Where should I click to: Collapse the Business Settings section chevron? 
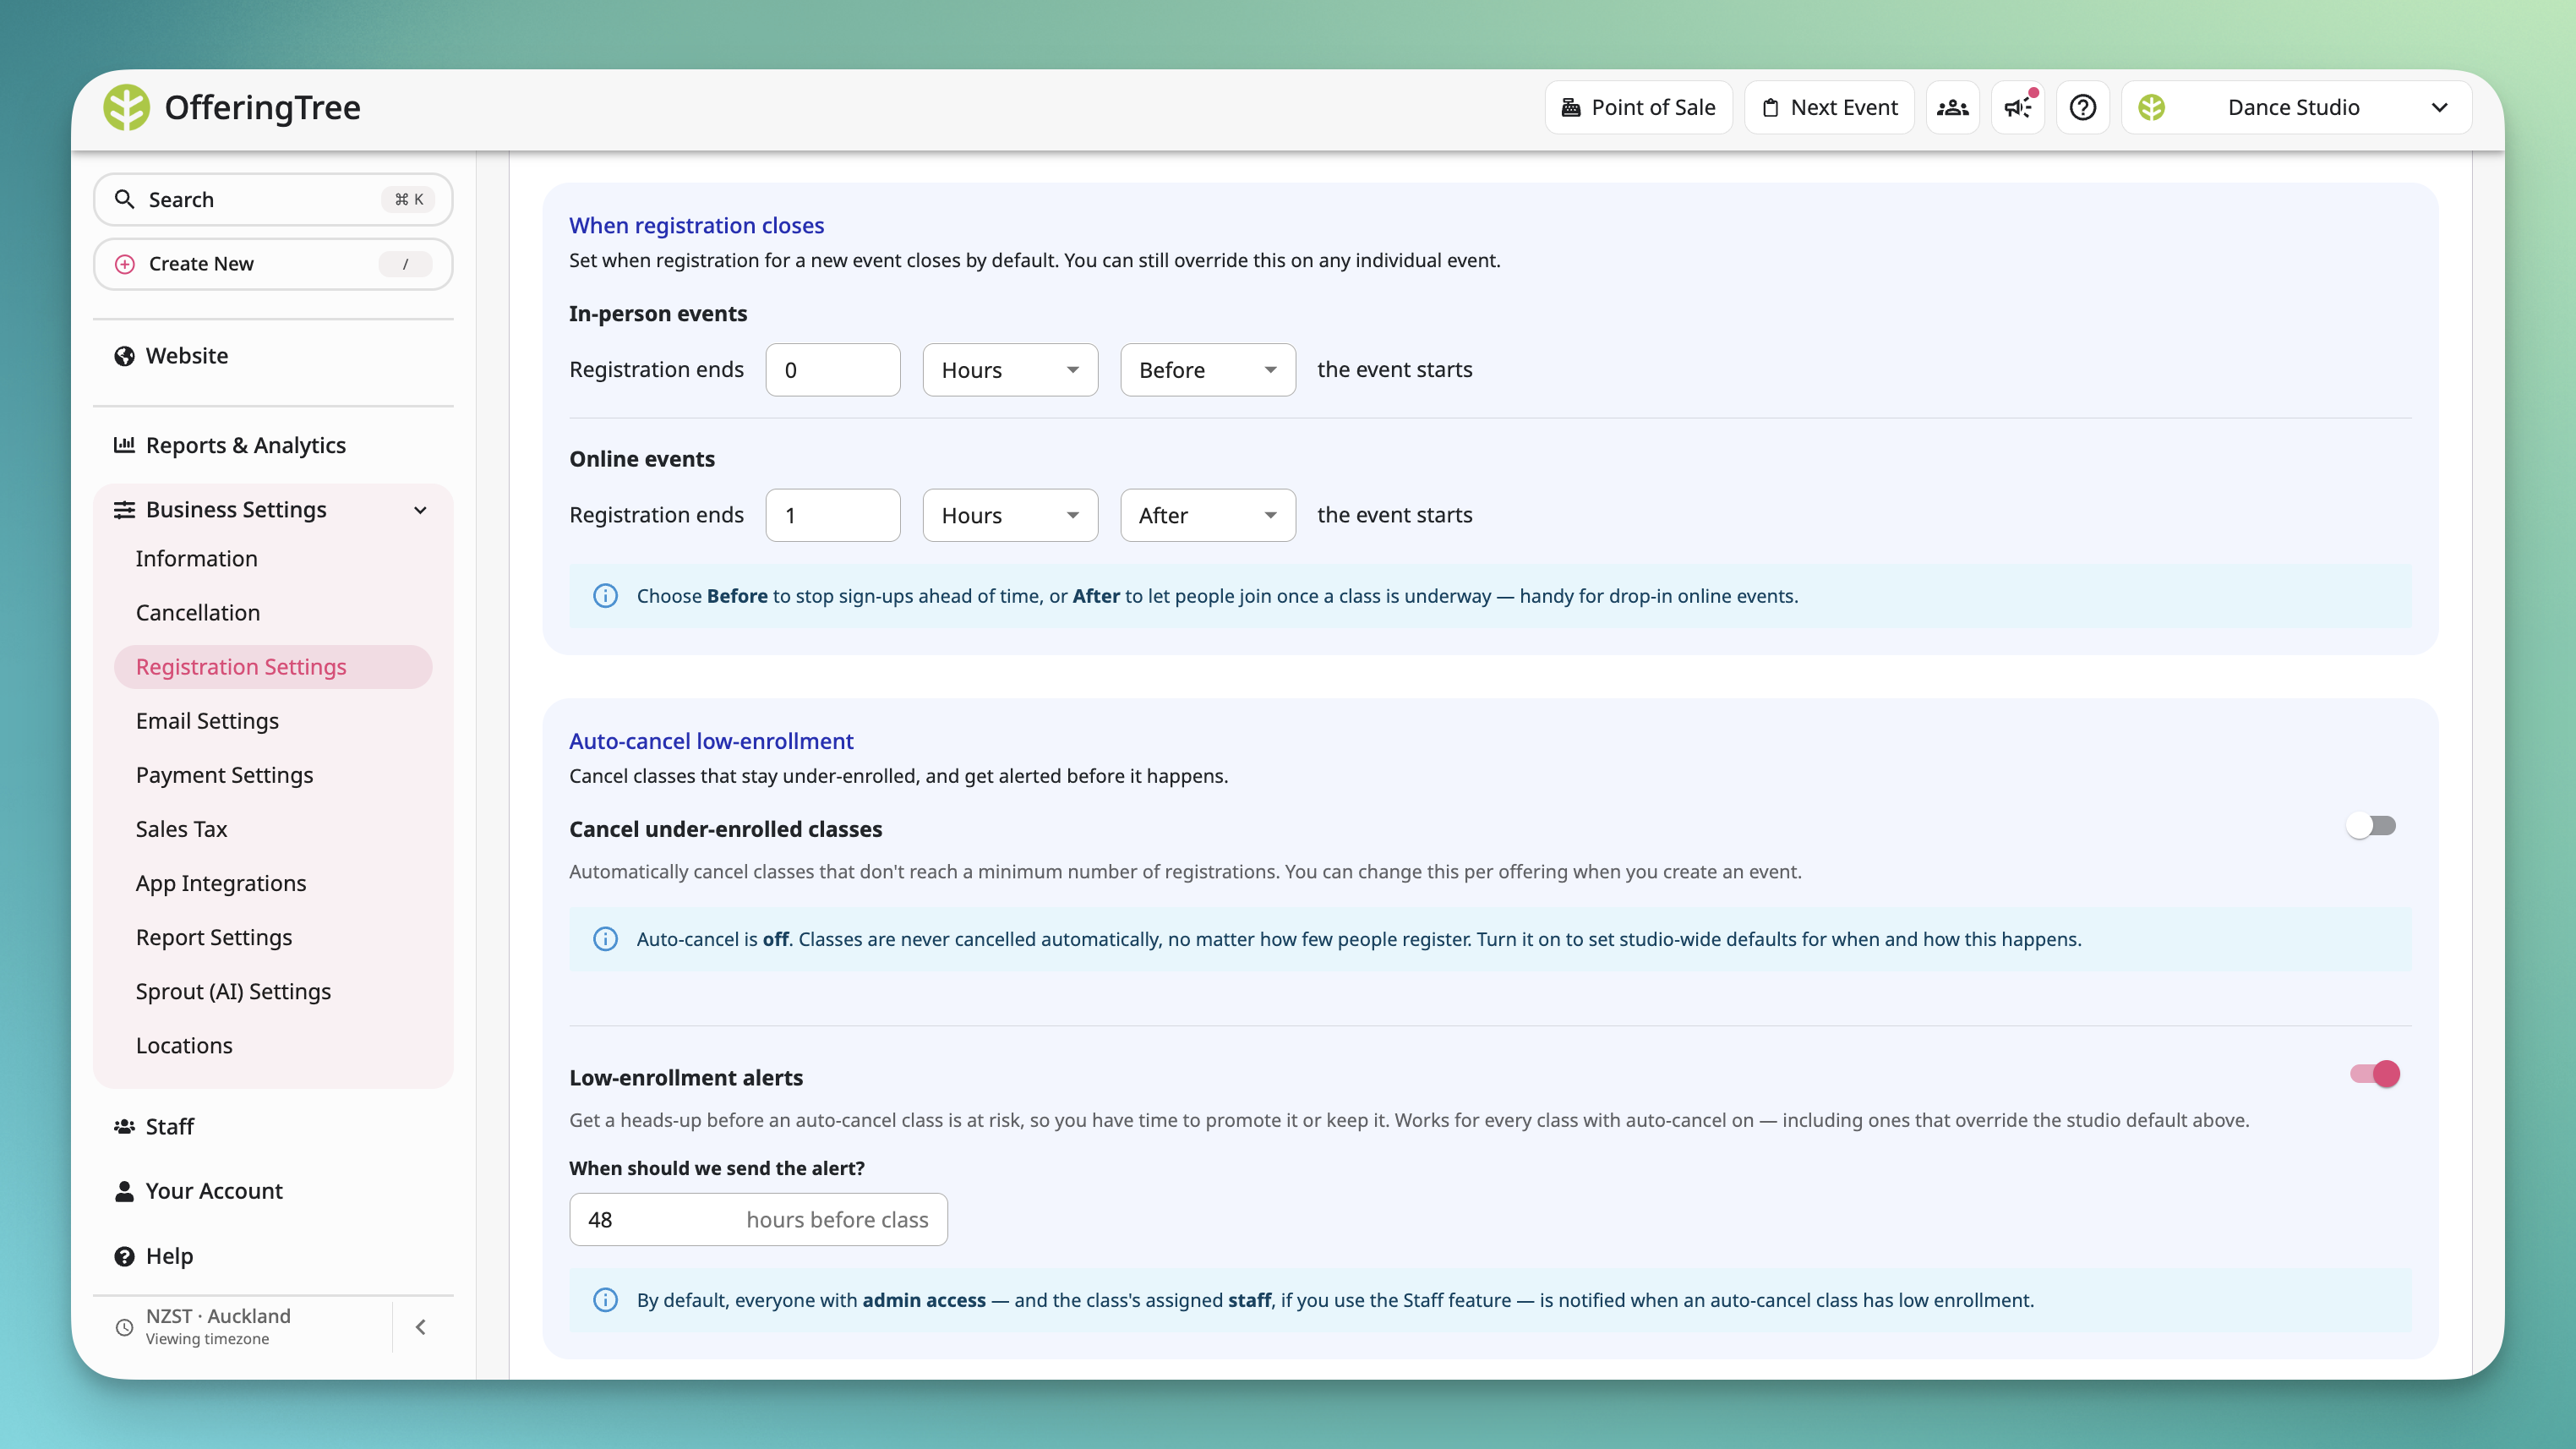point(420,510)
